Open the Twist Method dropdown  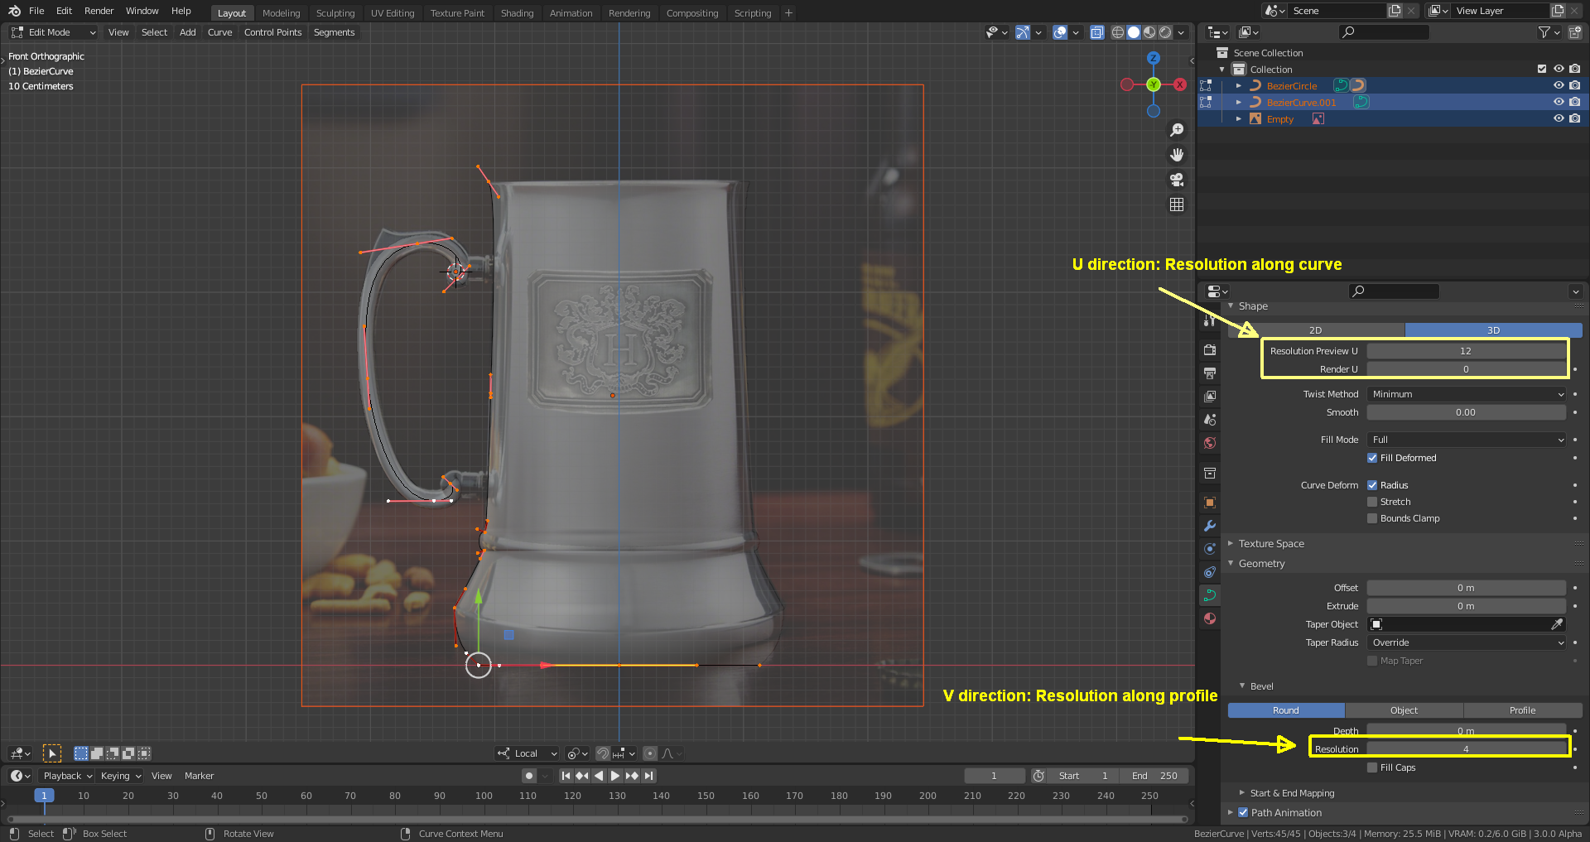[x=1466, y=394]
